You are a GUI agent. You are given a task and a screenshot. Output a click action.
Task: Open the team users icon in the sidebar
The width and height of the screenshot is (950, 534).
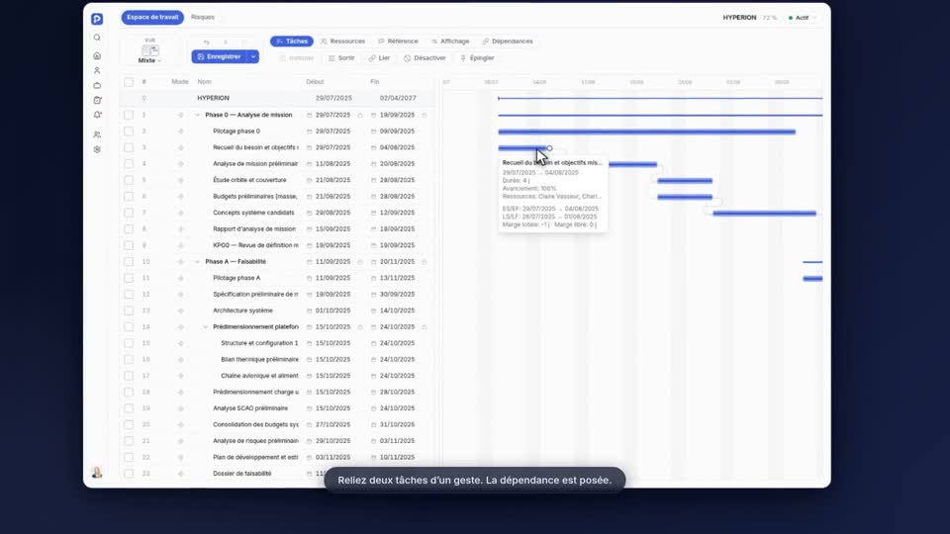pyautogui.click(x=97, y=134)
